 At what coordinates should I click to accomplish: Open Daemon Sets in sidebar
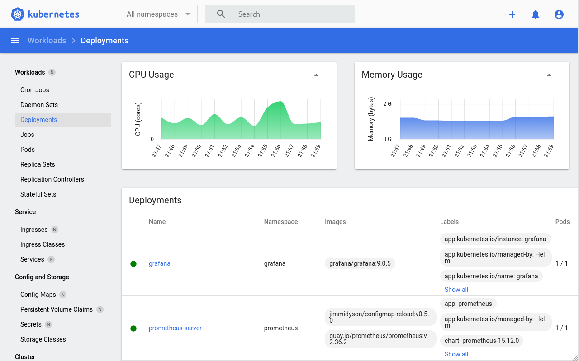(39, 105)
